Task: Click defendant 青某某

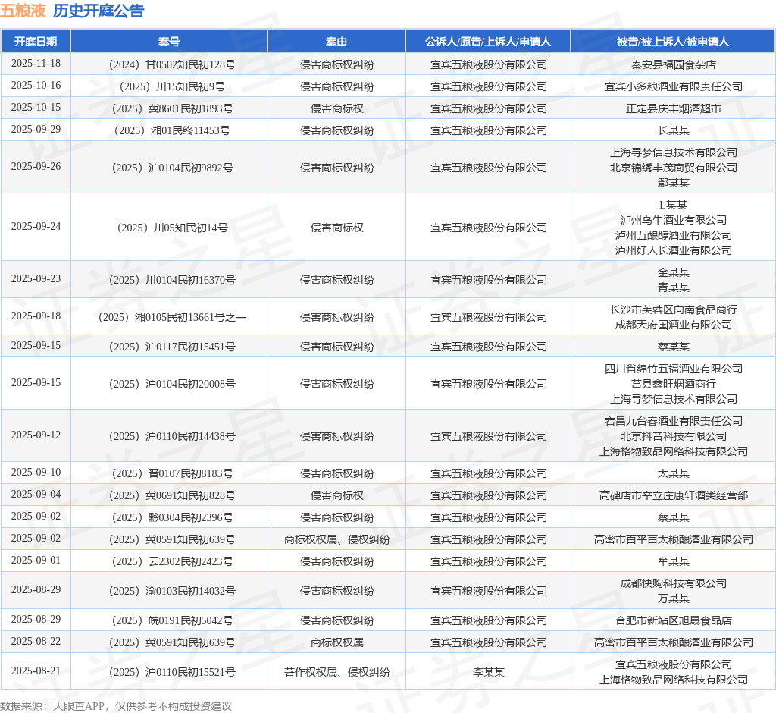Action: (x=673, y=287)
